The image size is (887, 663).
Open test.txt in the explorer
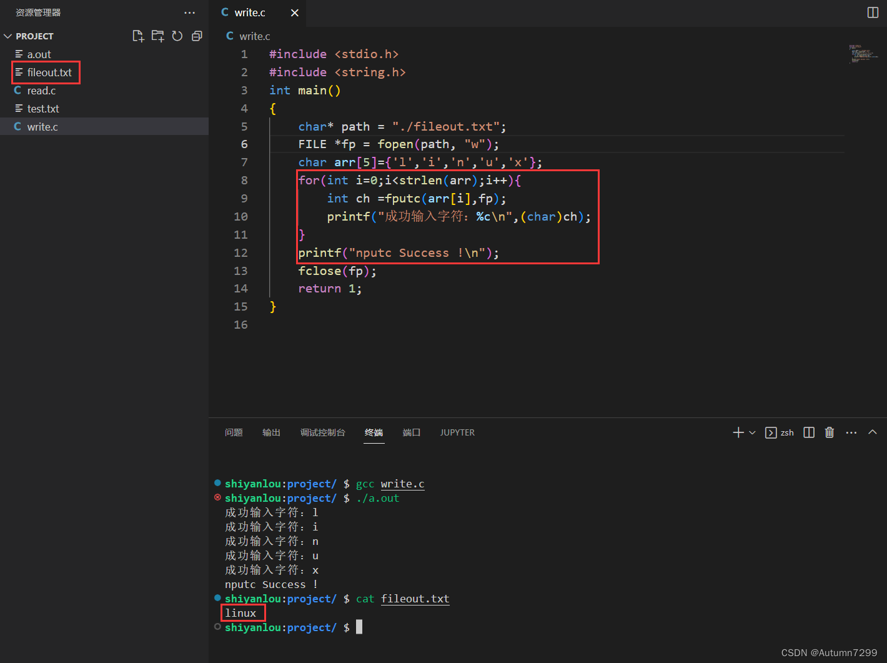tap(104, 109)
